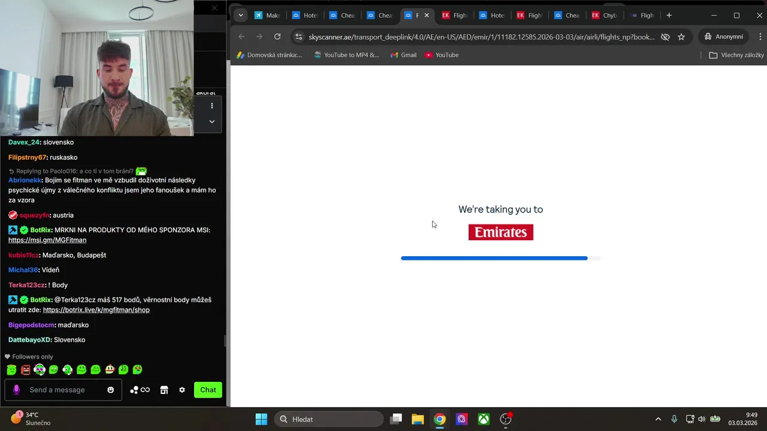Open site information icon left of URL
Screen dimensions: 767x431
[x=299, y=37]
